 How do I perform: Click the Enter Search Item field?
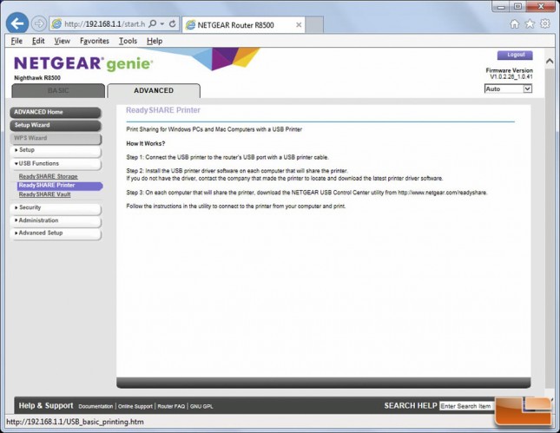(467, 406)
